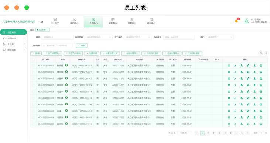
Task: Click the pencil edit icon in row YG202100000043
Action: [235, 111]
